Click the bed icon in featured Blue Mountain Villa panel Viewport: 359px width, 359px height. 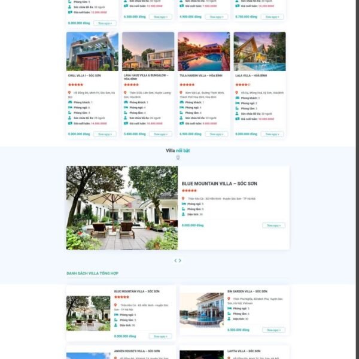pos(184,203)
